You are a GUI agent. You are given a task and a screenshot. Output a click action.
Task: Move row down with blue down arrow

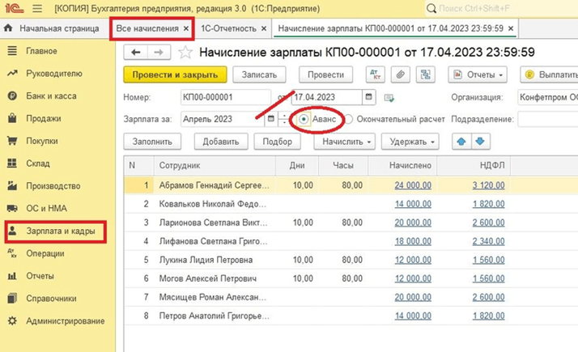(x=480, y=141)
